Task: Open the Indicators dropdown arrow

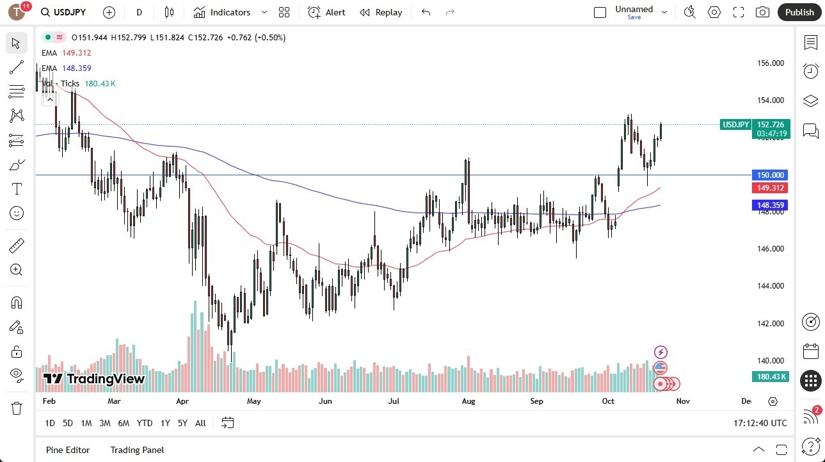Action: 263,12
